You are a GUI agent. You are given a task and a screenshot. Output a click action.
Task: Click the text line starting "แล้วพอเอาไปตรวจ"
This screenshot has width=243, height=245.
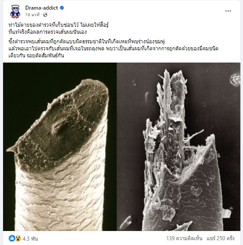pos(113,49)
